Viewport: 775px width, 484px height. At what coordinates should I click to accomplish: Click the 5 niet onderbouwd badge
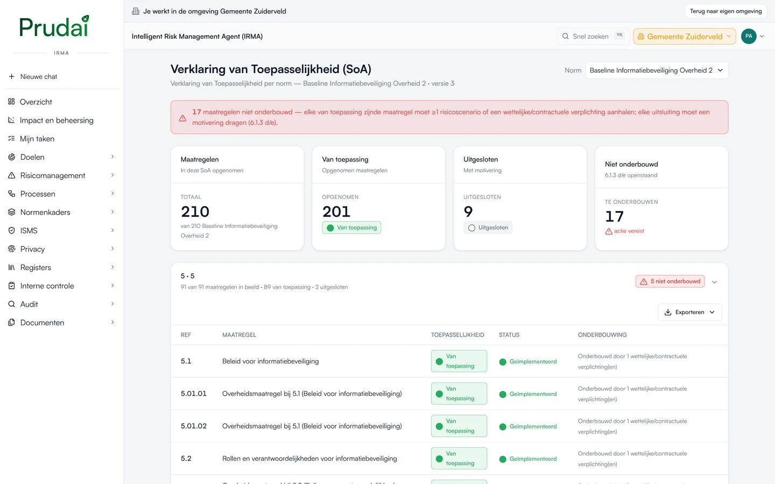(670, 281)
